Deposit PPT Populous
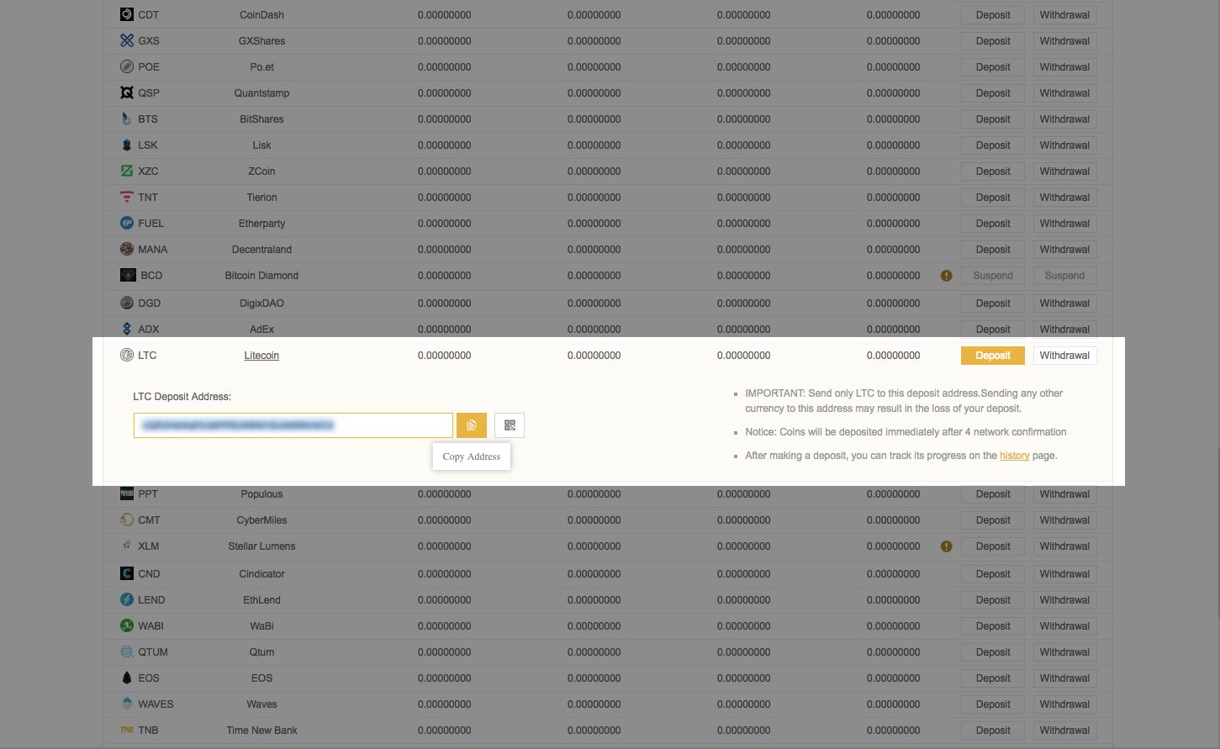 pos(993,494)
